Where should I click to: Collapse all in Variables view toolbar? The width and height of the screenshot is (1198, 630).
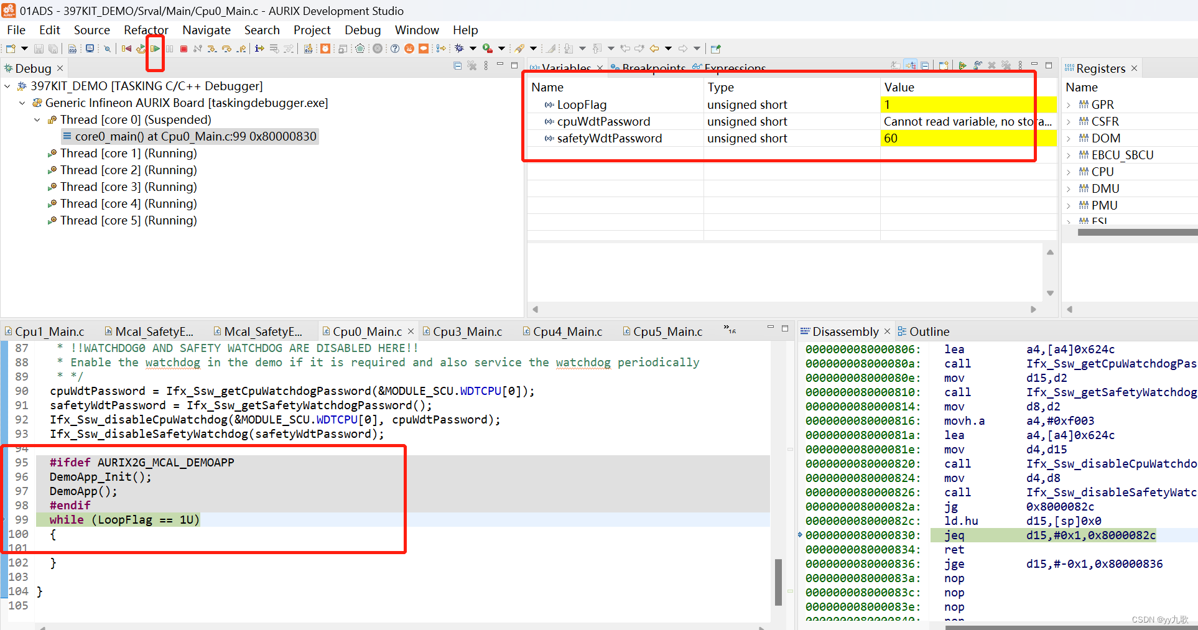click(x=925, y=65)
